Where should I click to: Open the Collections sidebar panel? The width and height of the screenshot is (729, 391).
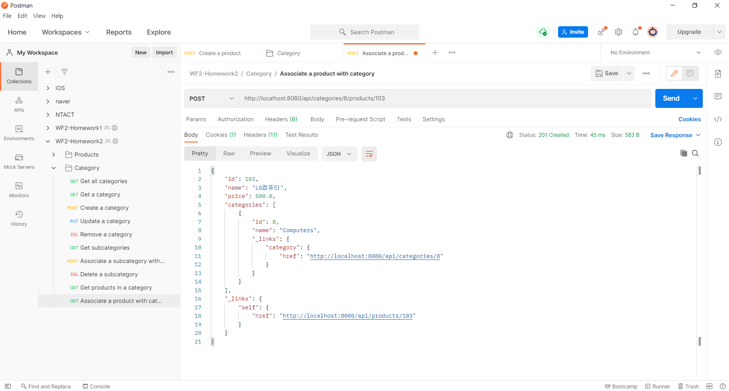19,76
